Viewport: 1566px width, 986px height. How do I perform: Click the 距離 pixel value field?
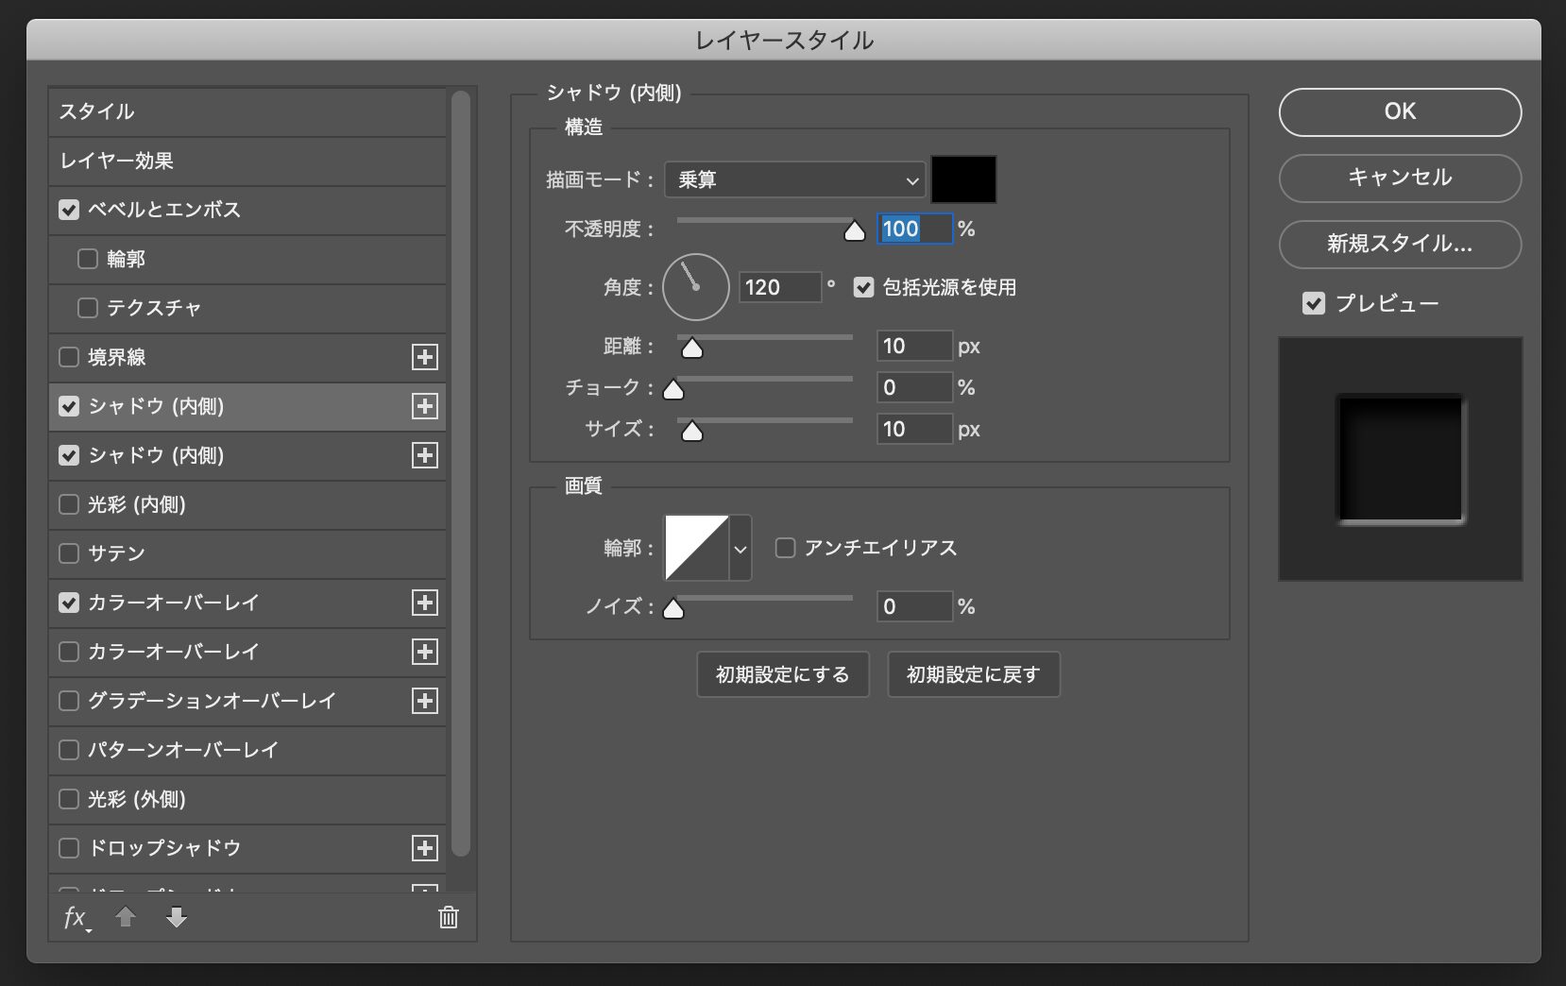click(914, 346)
